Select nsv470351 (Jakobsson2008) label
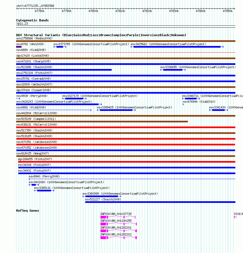The height and width of the screenshot is (253, 243). [37, 142]
